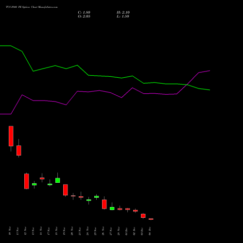Select the 10 Nov date label
243x243 pixels.
click(10, 231)
